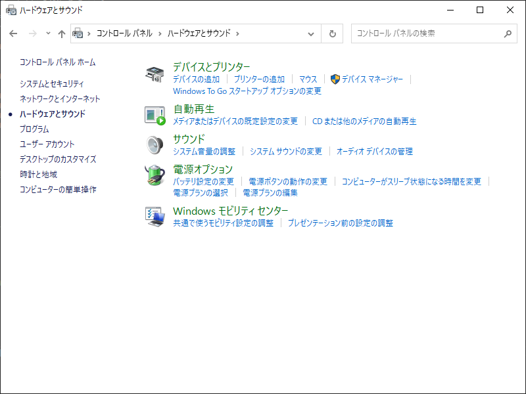Expand chevron after ハードウェアとサウンド breadcrumb

[237, 33]
